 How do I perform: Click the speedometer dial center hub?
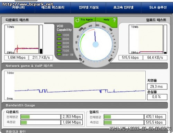point(95,45)
